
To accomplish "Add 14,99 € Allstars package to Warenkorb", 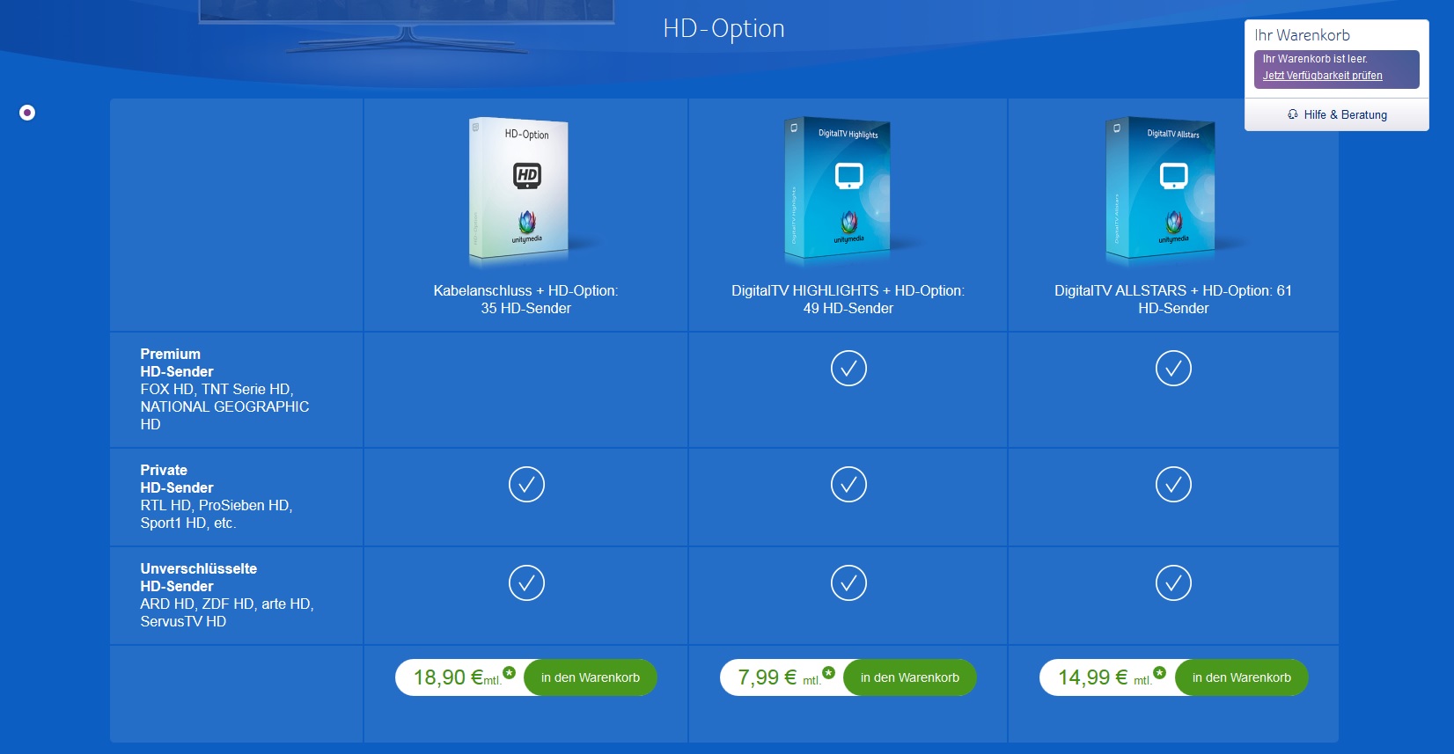I will click(x=1241, y=677).
